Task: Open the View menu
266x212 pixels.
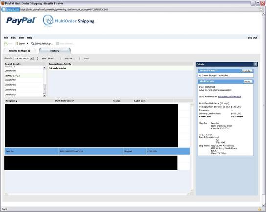Action: coord(21,38)
